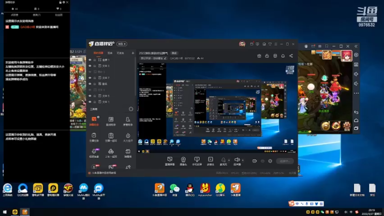Open the 主播任务 tool icon
The image size is (384, 216).
[94, 137]
